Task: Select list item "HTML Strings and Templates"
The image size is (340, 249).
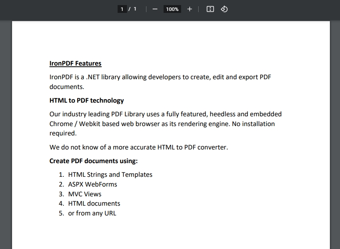Action: pyautogui.click(x=110, y=175)
